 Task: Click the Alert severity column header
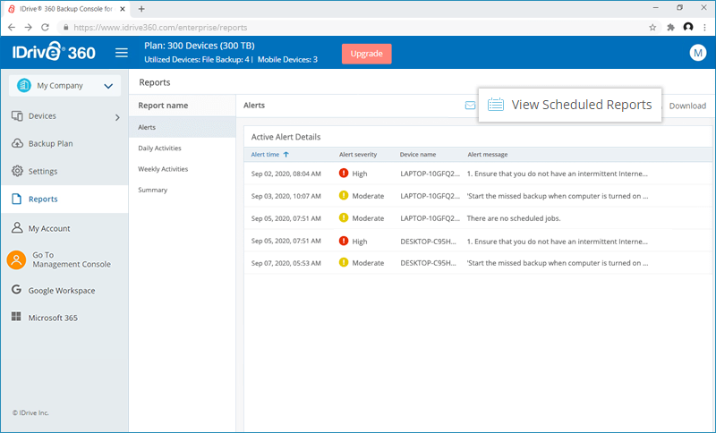point(358,155)
